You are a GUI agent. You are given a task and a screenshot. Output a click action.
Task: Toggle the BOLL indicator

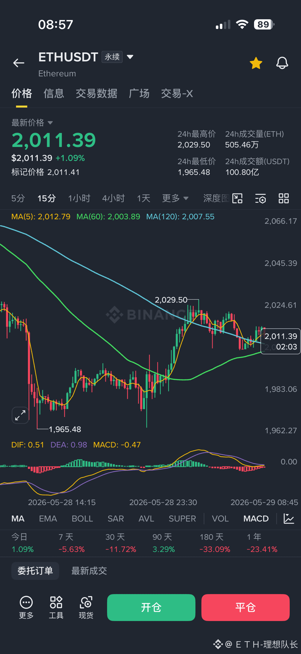82,519
